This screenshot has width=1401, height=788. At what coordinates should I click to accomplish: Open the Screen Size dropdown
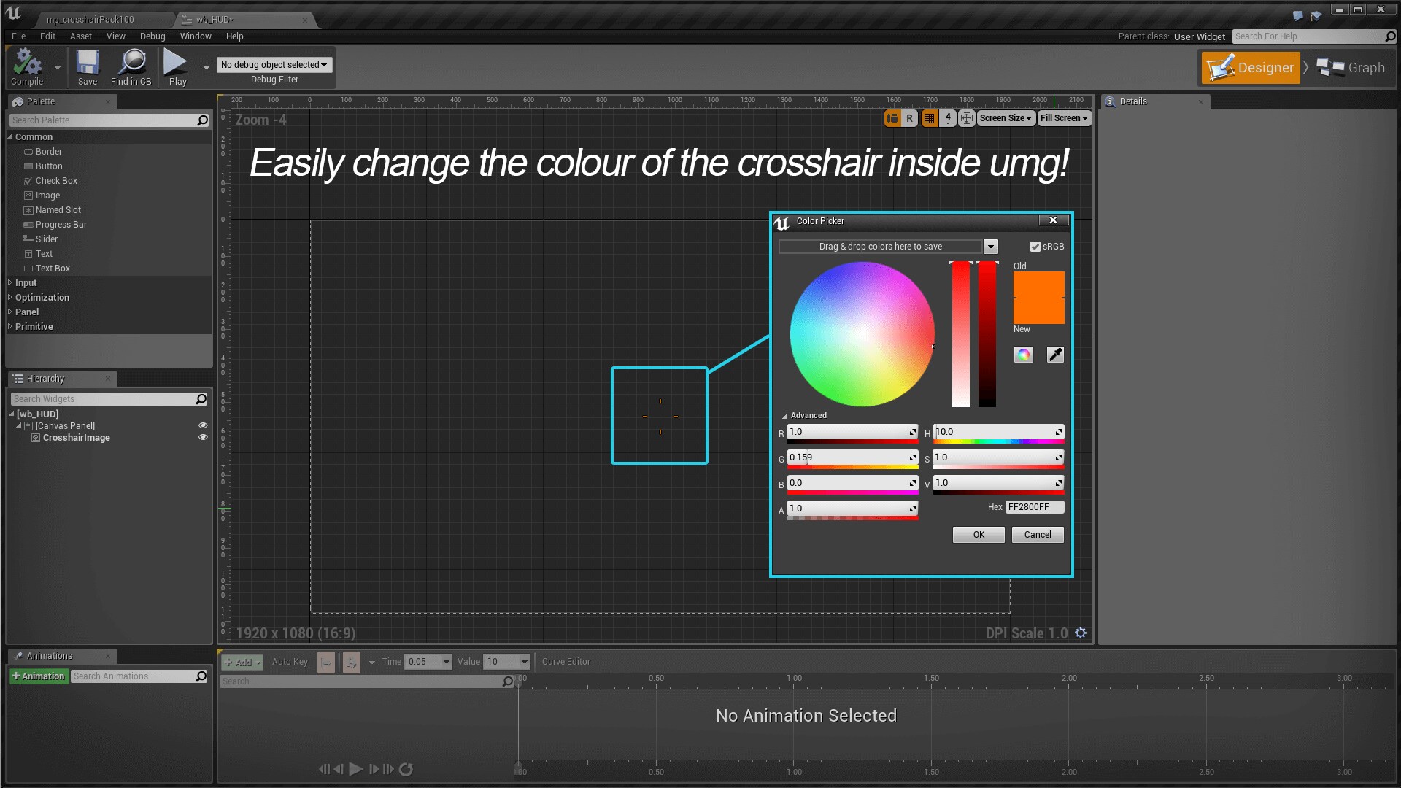(1006, 118)
